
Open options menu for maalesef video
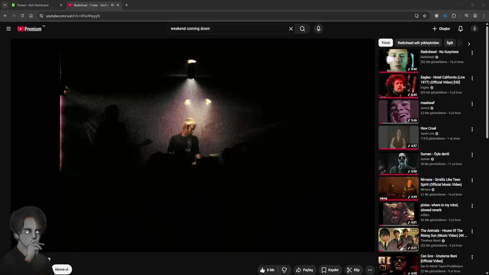click(x=472, y=104)
